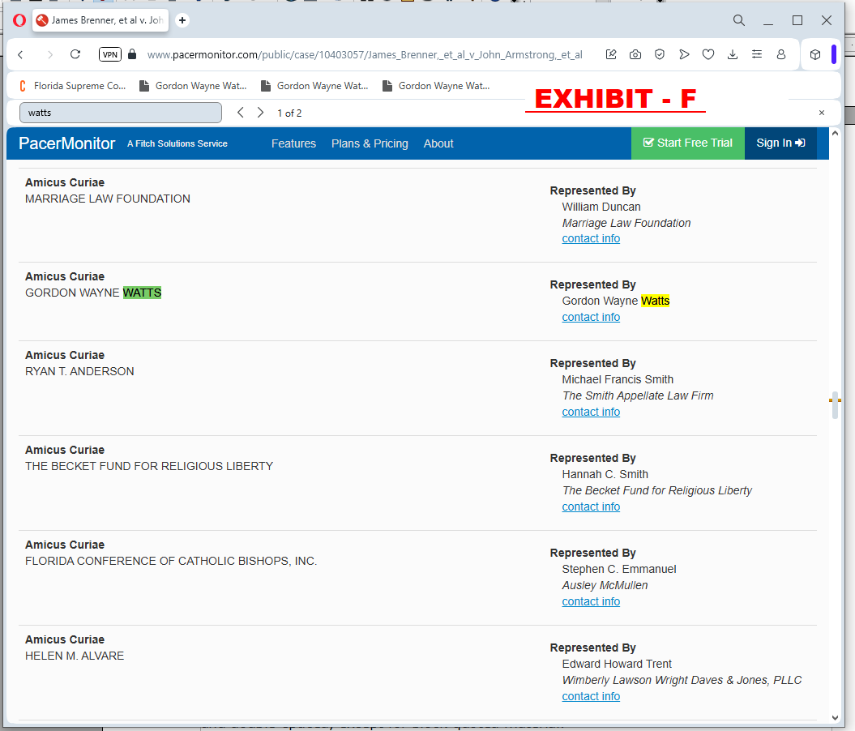Click in the find-in-page search field
Image resolution: width=855 pixels, height=731 pixels.
tap(120, 113)
